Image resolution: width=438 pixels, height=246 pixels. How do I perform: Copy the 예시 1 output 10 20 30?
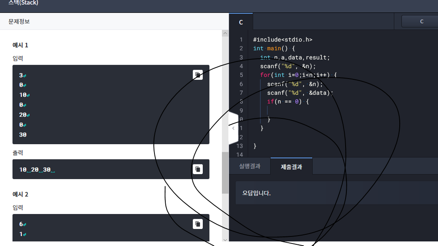pyautogui.click(x=197, y=169)
